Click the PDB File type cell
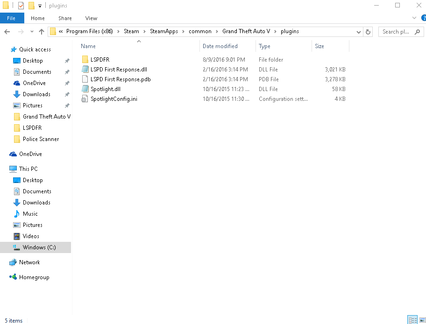Image resolution: width=426 pixels, height=324 pixels. [269, 79]
